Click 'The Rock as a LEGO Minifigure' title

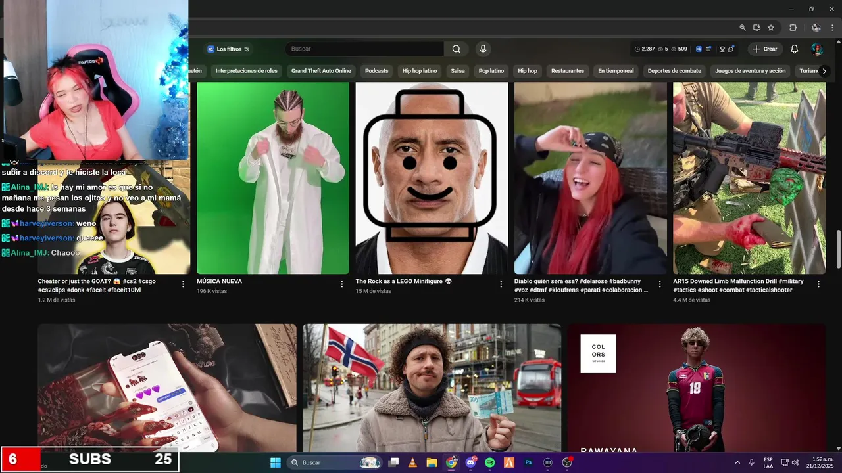[x=404, y=281]
